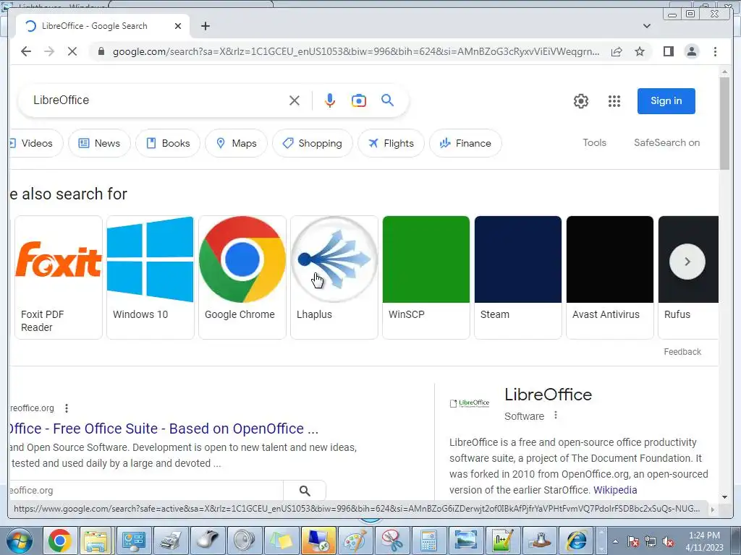Viewport: 741px width, 555px height.
Task: Bookmark this page with the star
Action: tap(640, 51)
